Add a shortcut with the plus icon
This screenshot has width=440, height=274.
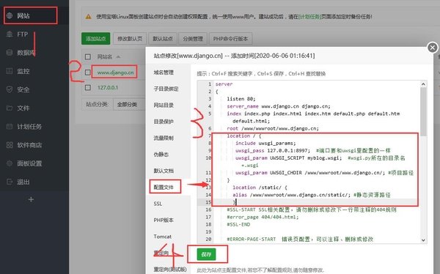point(31,199)
